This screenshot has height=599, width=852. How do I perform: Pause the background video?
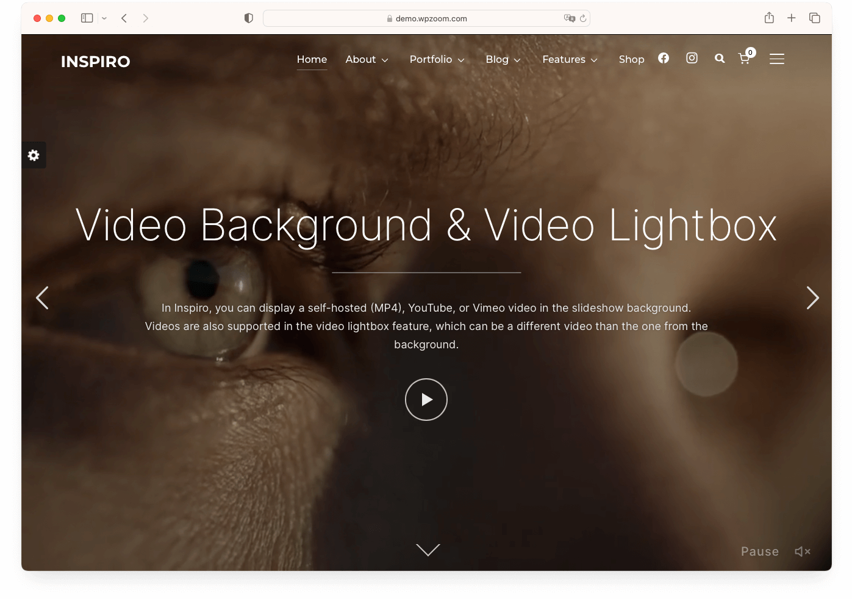759,551
